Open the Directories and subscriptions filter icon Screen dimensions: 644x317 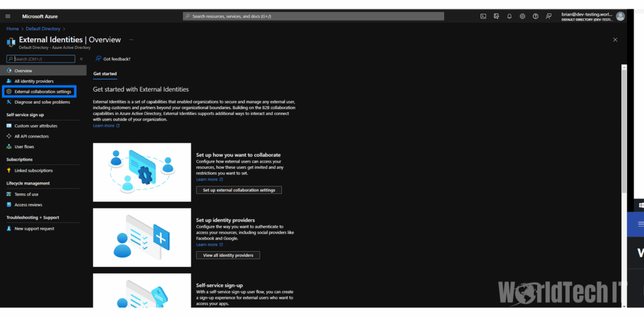[x=497, y=16]
